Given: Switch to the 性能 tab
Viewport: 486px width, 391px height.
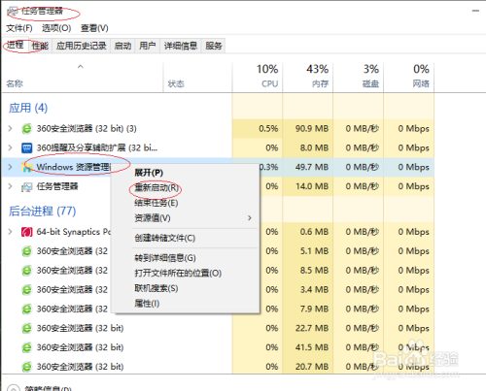Looking at the screenshot, I should click(40, 46).
